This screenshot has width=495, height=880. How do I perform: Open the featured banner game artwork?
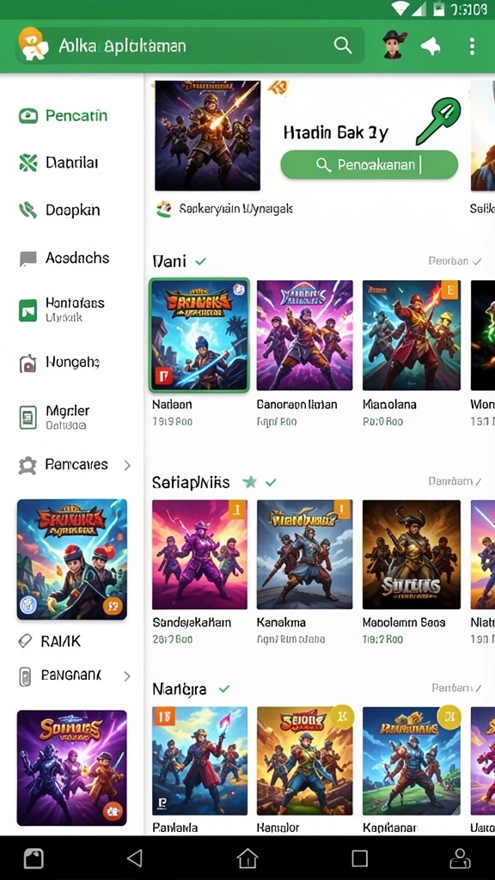pyautogui.click(x=208, y=136)
